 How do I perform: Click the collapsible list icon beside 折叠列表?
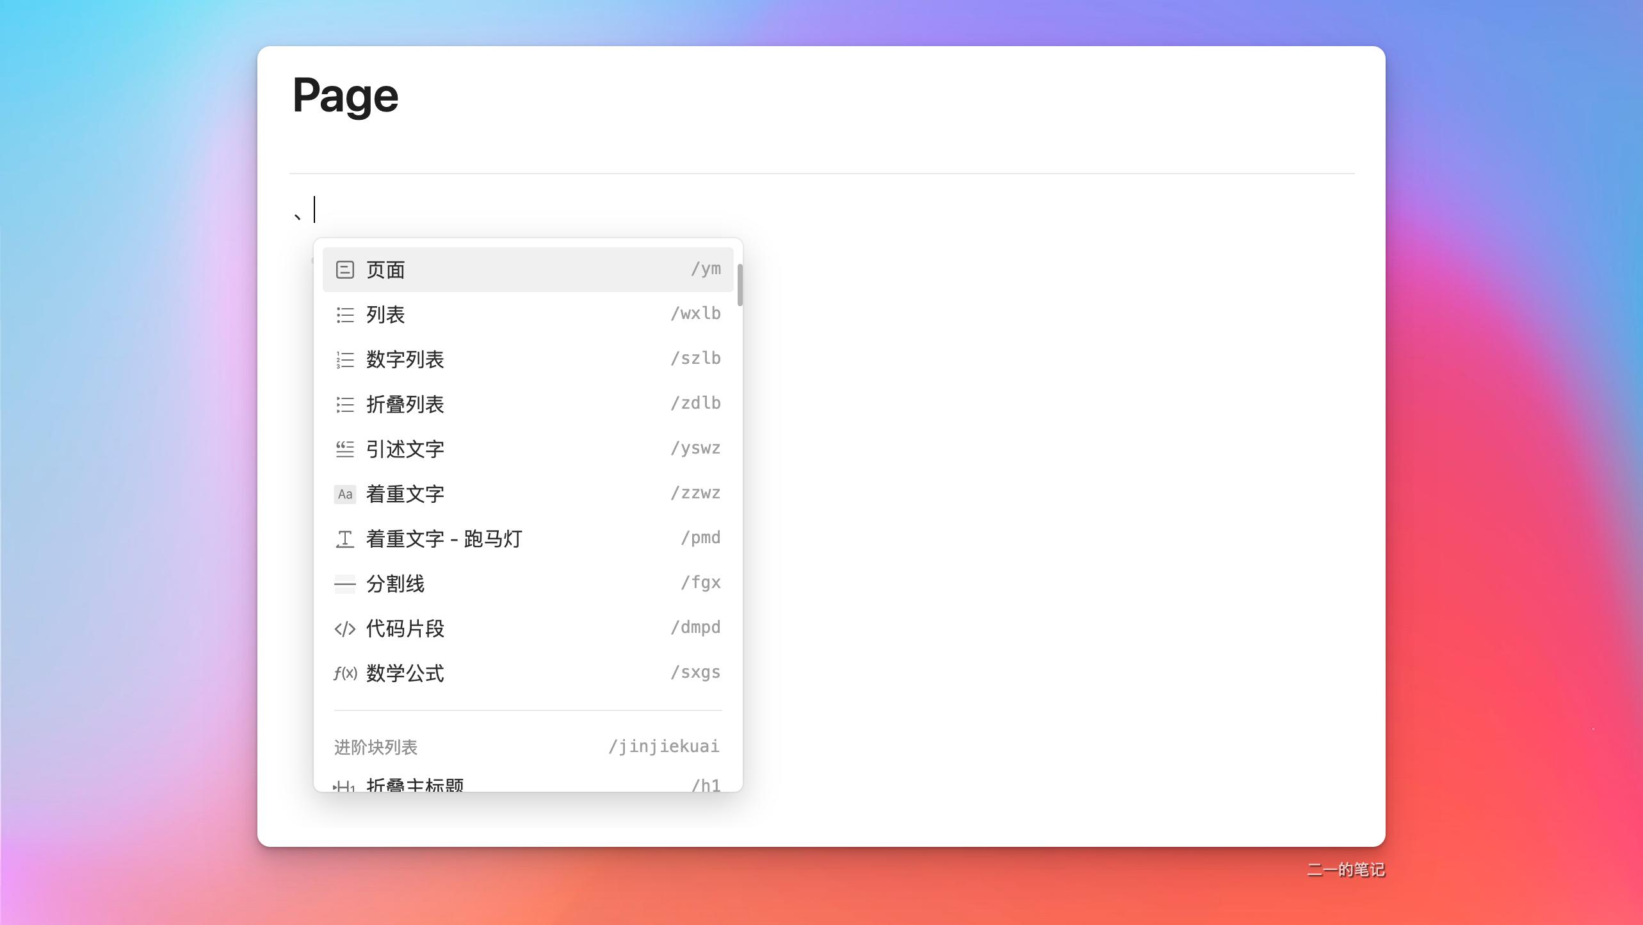click(345, 404)
